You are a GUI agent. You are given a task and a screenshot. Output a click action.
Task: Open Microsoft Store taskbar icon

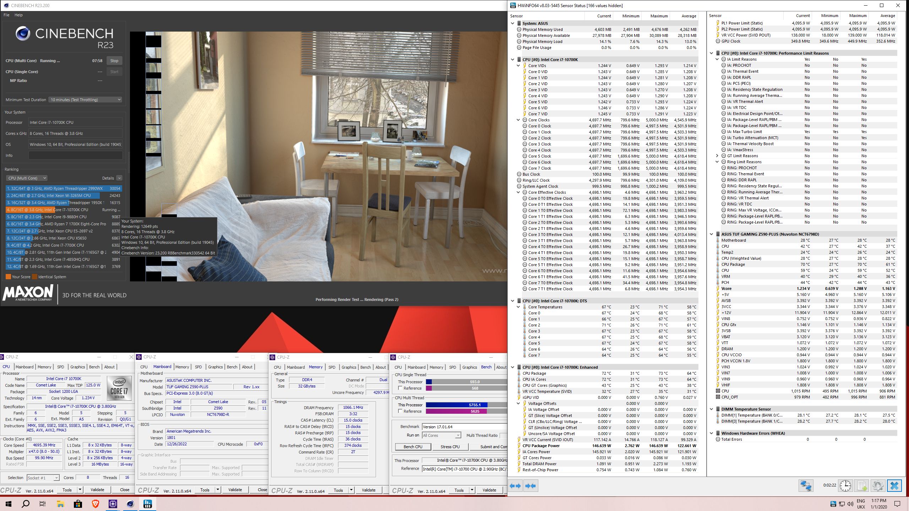[78, 504]
